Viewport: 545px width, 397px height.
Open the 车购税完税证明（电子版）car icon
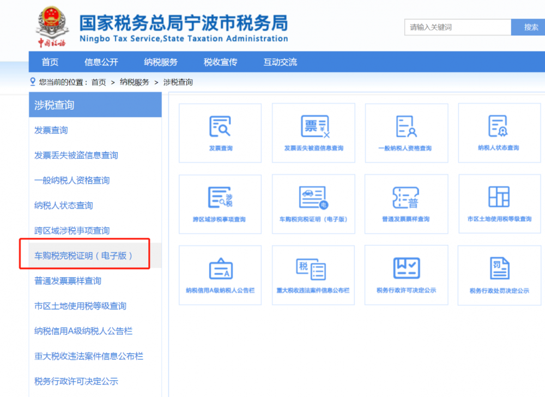313,204
